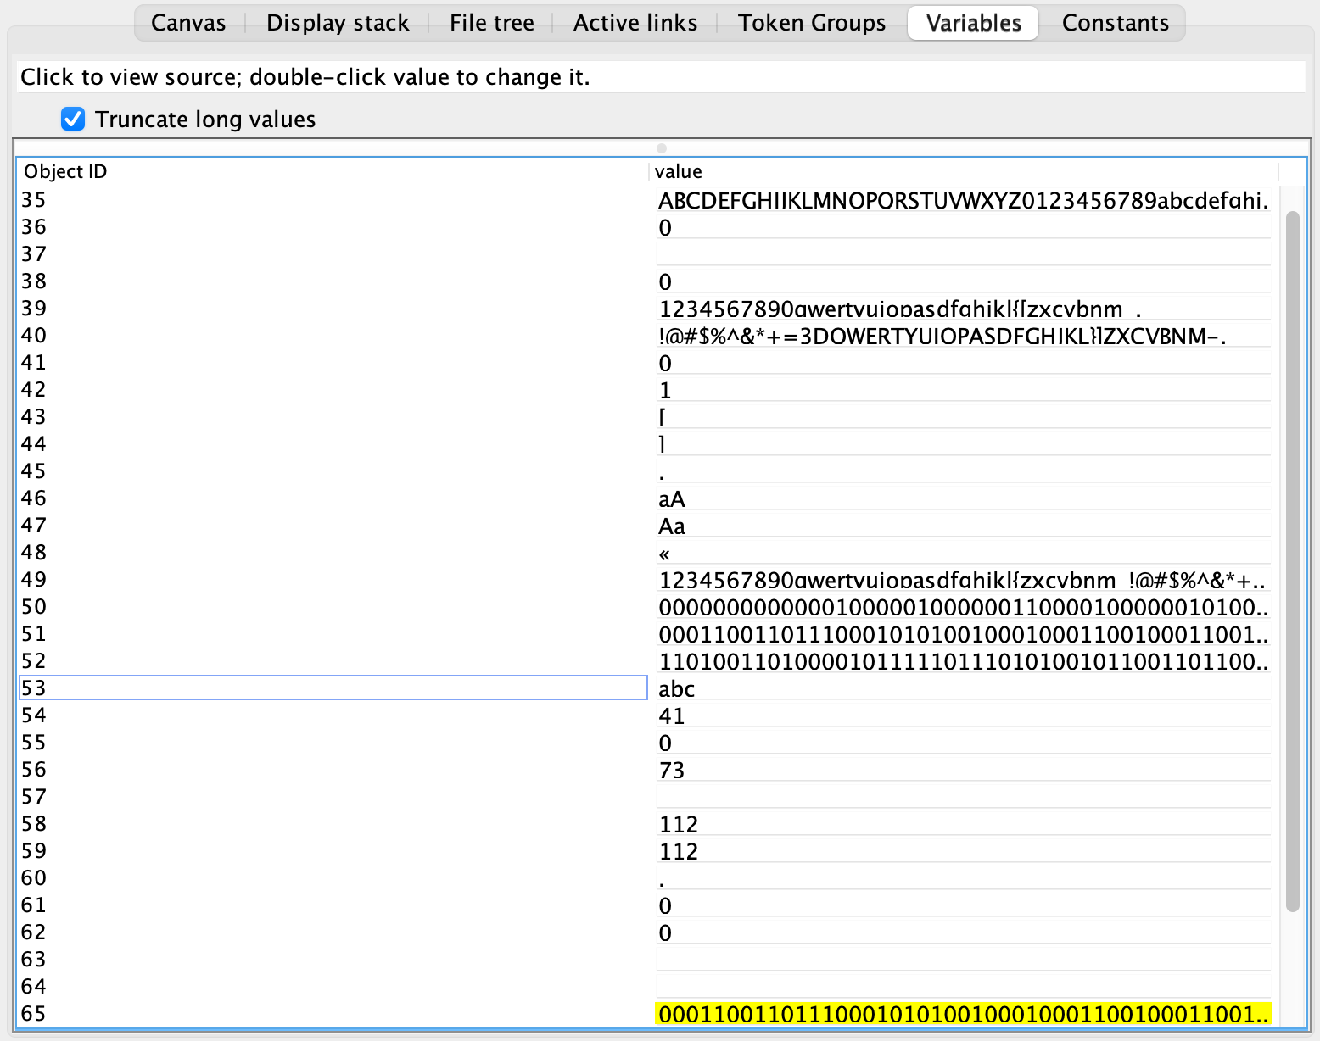Click the 'aA' value in row 46
The height and width of the screenshot is (1041, 1320).
[x=672, y=498]
